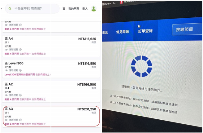203x133 pixels.
Task: Open the info icon in A2 listing
Action: [x=20, y=95]
